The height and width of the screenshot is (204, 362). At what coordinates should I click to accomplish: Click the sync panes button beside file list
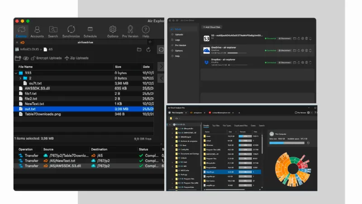161,49
